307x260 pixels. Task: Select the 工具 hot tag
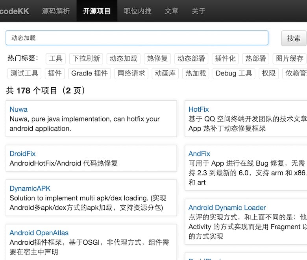(x=55, y=59)
